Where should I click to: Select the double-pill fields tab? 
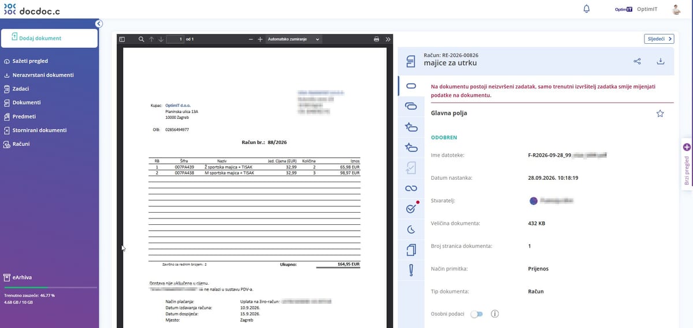click(x=411, y=106)
